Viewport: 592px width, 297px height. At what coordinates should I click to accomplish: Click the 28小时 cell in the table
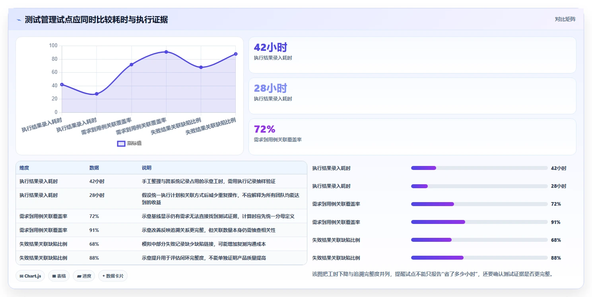click(97, 195)
